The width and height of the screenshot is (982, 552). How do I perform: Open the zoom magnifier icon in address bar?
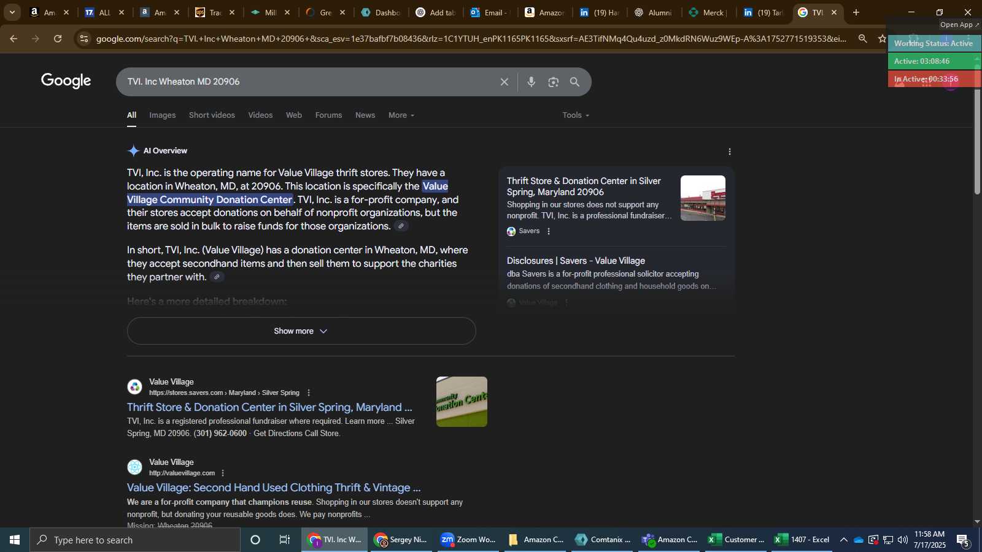863,39
